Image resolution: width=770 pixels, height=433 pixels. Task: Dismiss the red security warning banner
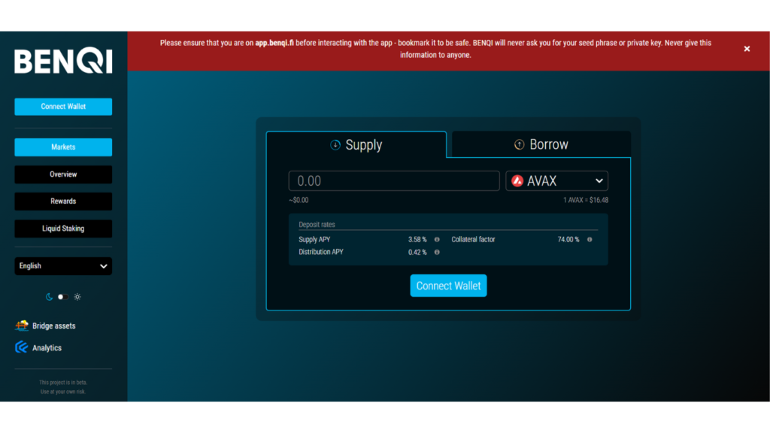[747, 49]
